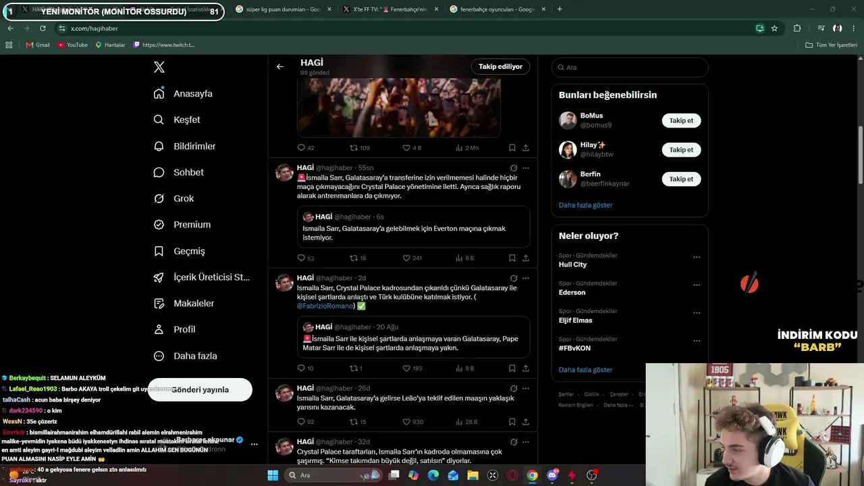Viewport: 864px width, 486px height.
Task: Click the Makaleler icon in sidebar
Action: coord(159,304)
